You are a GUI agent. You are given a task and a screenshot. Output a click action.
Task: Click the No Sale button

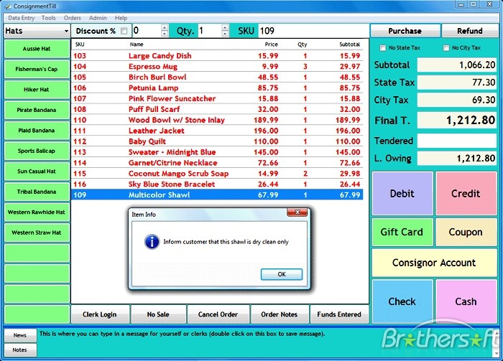158,314
